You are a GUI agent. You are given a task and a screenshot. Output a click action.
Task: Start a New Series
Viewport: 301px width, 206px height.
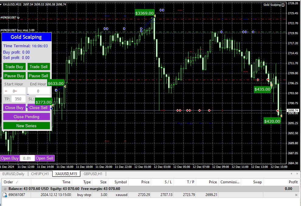[26, 126]
